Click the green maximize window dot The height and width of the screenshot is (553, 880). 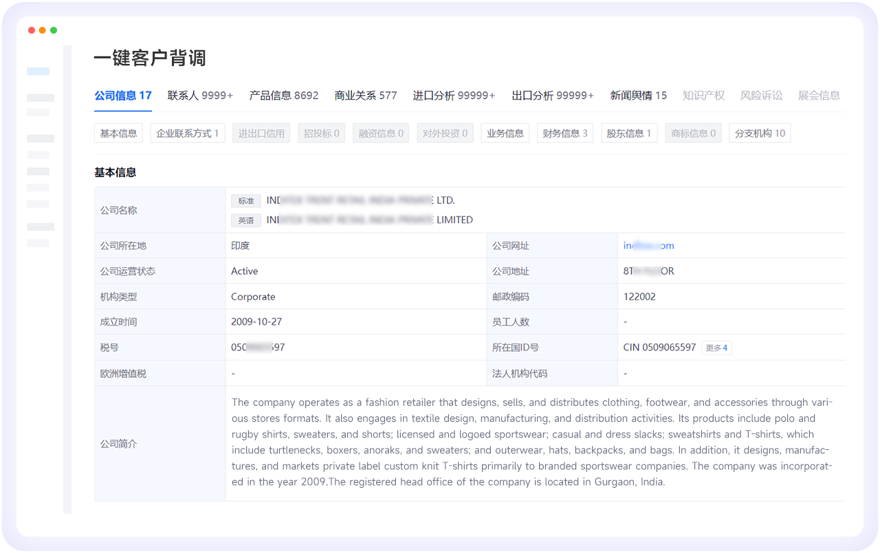point(54,30)
